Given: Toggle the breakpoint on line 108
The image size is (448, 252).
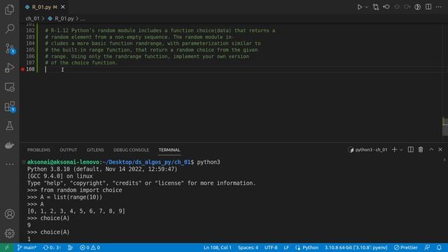Looking at the screenshot, I should [22, 69].
